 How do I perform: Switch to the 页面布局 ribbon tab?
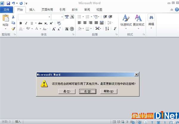tap(47, 10)
